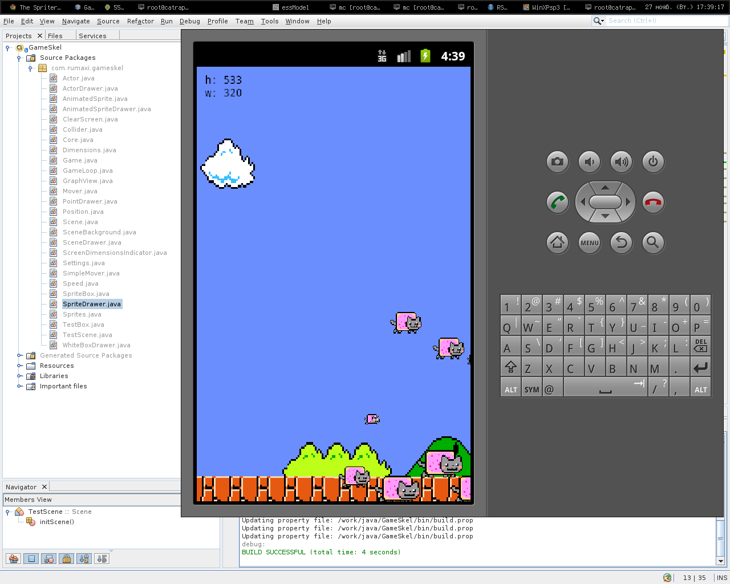The width and height of the screenshot is (730, 584).
Task: Open the Refactor menu
Action: click(140, 21)
